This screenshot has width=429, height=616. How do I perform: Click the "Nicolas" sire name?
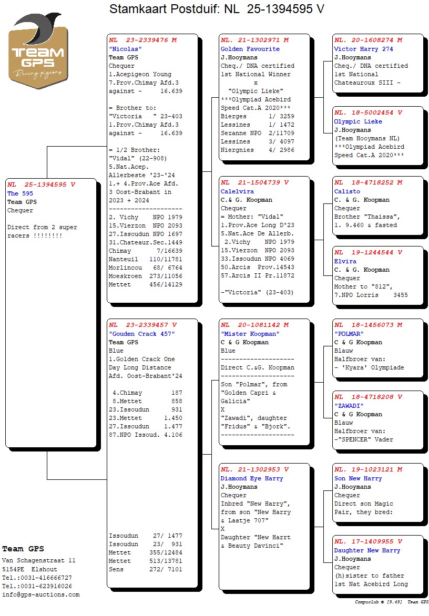126,49
